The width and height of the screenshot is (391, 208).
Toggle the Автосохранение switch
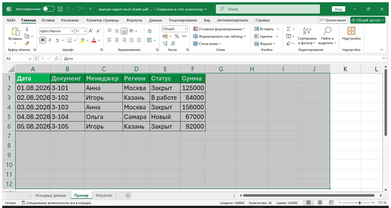point(49,9)
